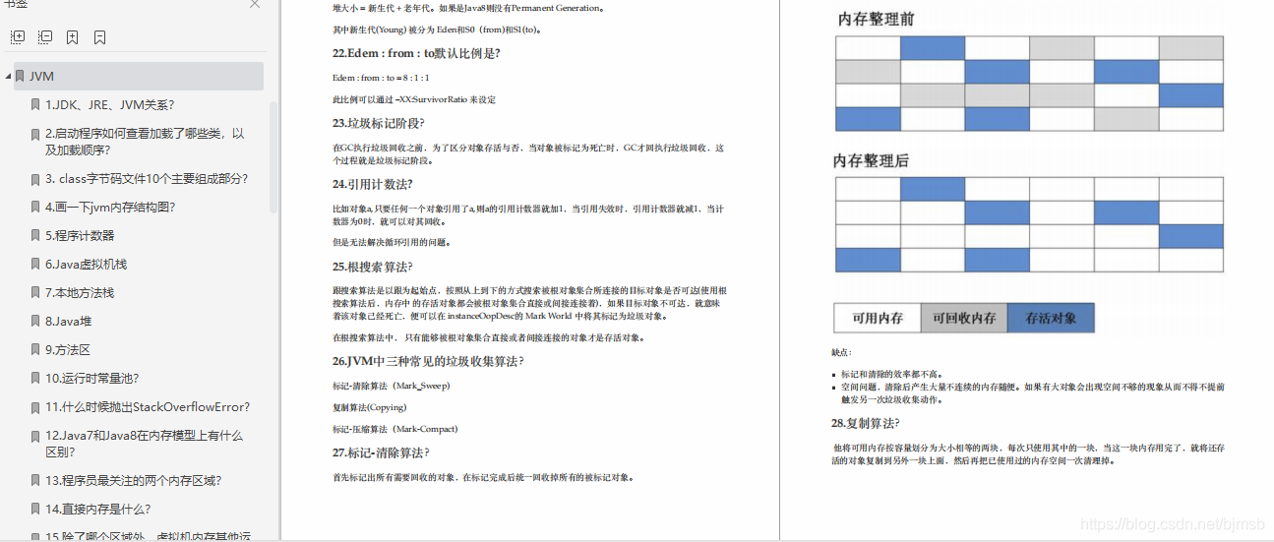Open bookmark 10.运行时常量池?
The height and width of the screenshot is (542, 1274).
[x=91, y=379]
